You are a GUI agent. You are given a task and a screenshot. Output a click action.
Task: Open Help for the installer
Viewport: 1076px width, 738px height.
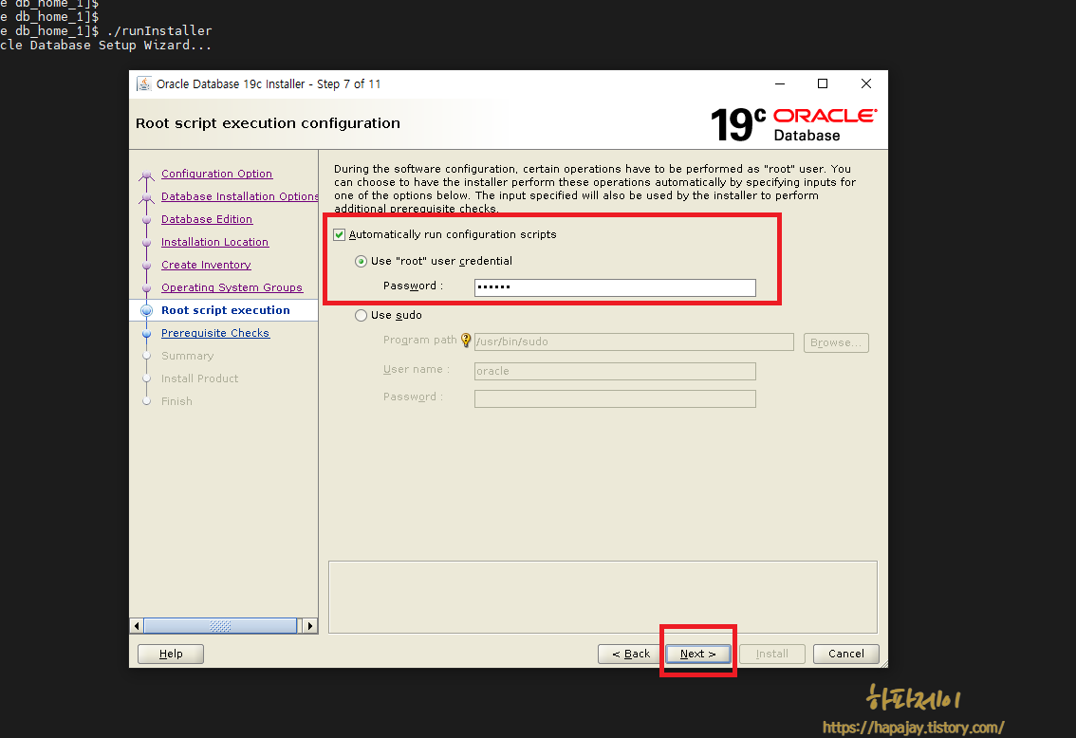pos(171,654)
